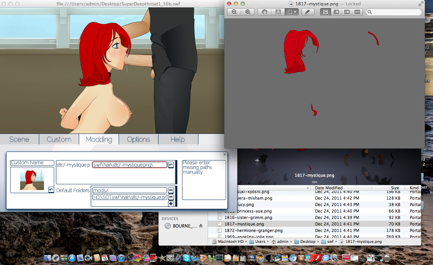
Task: Select the Text selection tool in Preview
Action: 278,12
